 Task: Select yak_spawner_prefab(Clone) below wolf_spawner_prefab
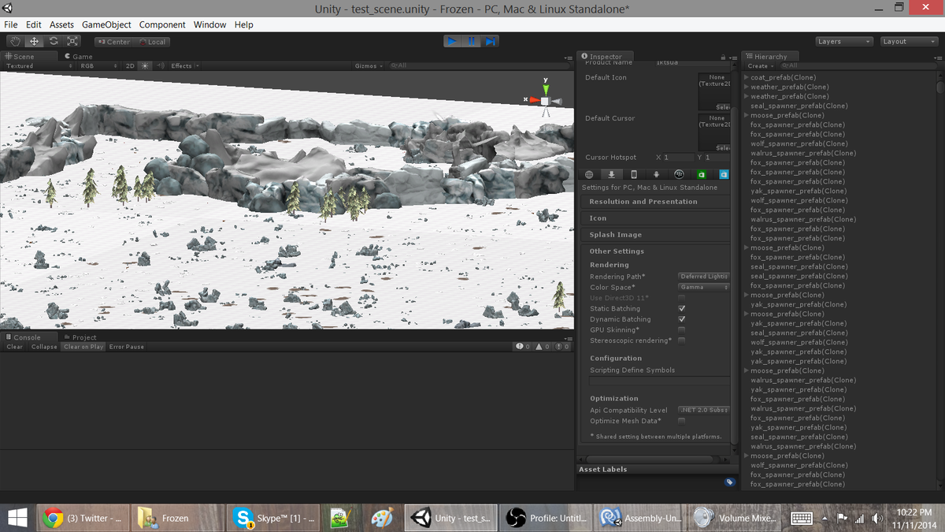pyautogui.click(x=799, y=352)
